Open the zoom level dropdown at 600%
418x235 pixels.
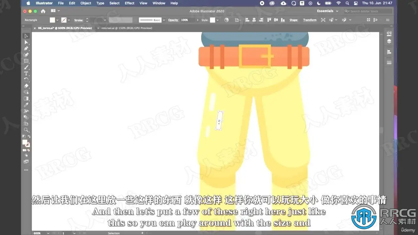pyautogui.click(x=48, y=233)
